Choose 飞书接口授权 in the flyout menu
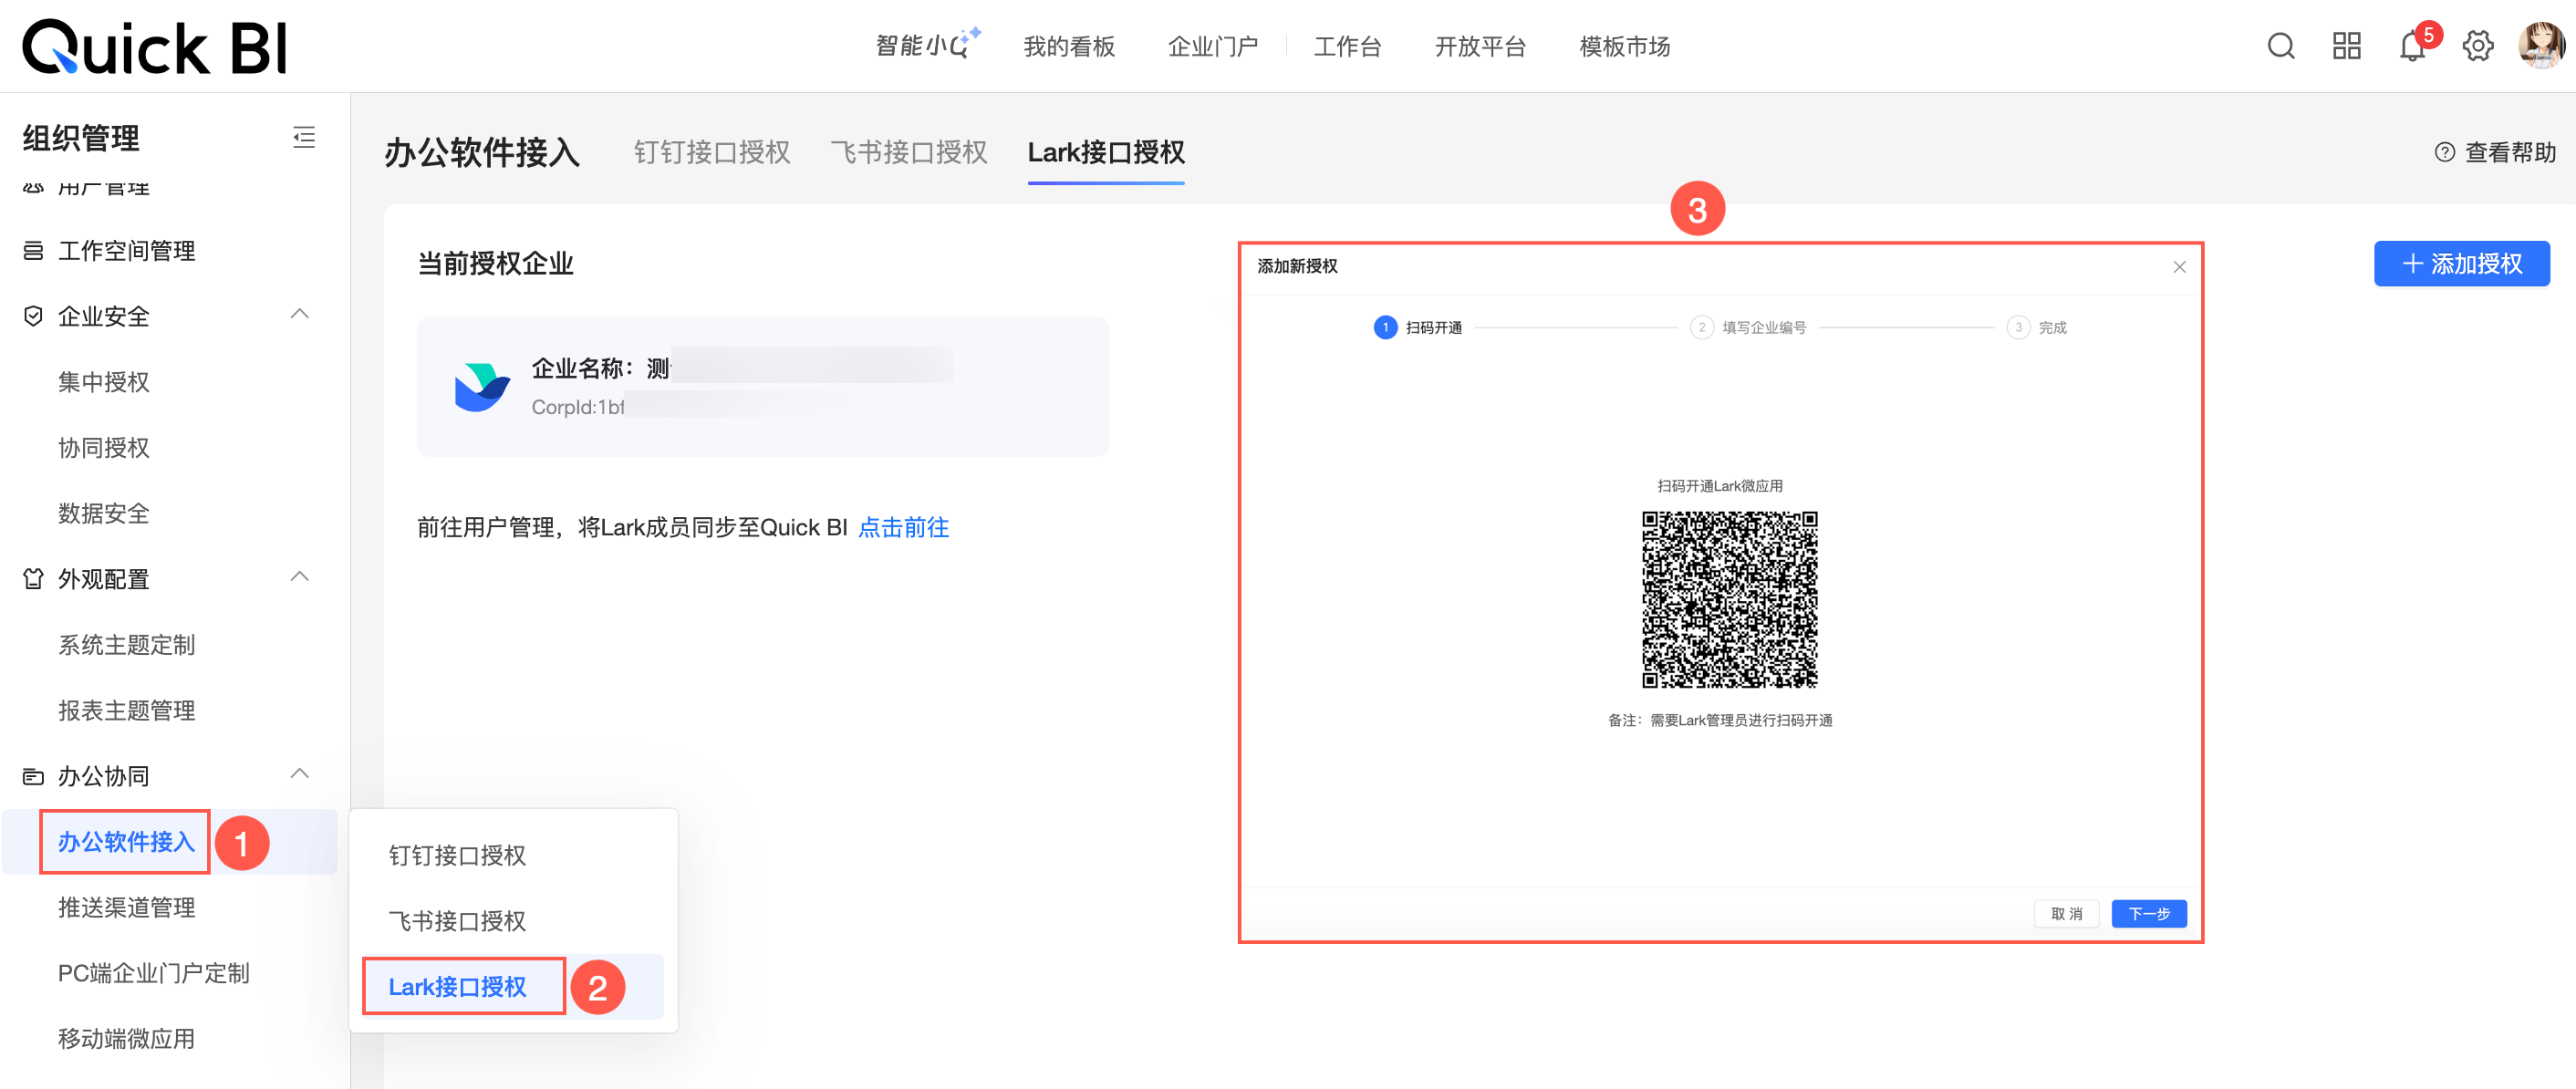Screen dimensions: 2576x1089 pos(457,921)
